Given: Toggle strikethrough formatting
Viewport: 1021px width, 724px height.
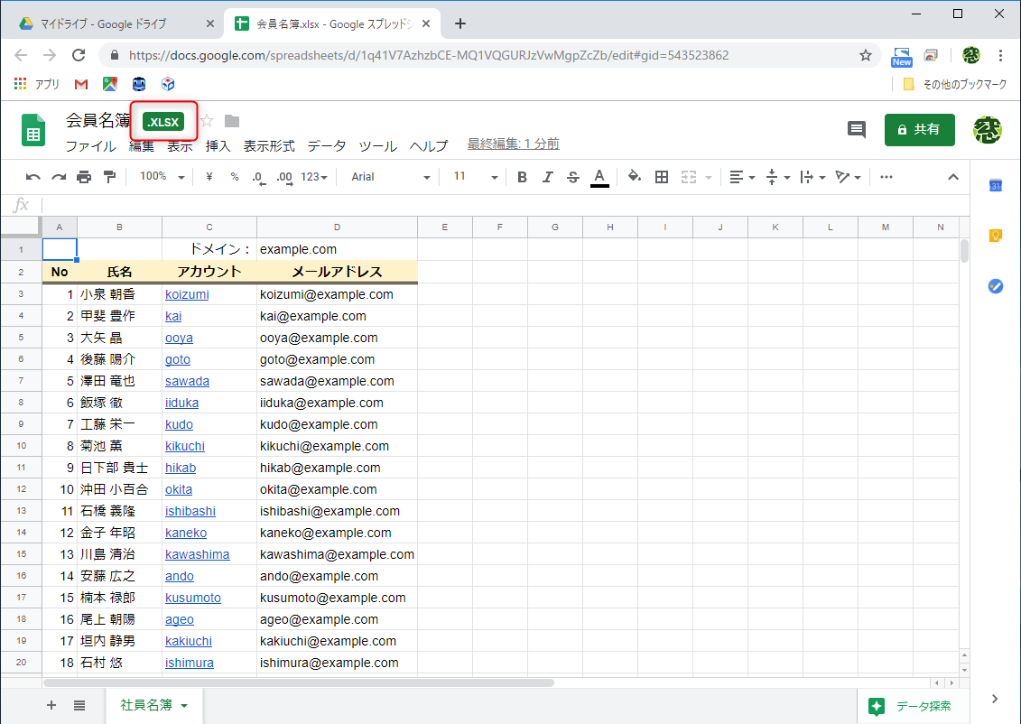Looking at the screenshot, I should pos(573,177).
